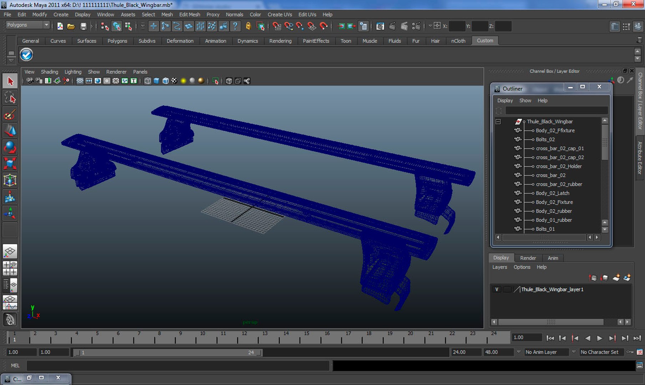Screen dimensions: 645x385
Task: Toggle lock current selection padlock icon
Action: coord(248,26)
